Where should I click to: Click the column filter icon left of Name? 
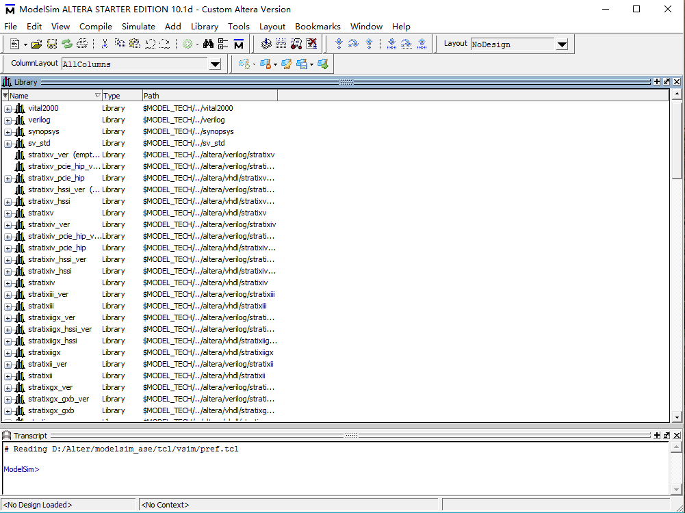pos(5,96)
